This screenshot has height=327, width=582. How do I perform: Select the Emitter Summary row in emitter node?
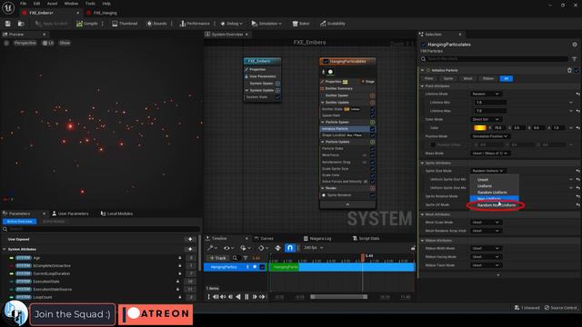347,88
